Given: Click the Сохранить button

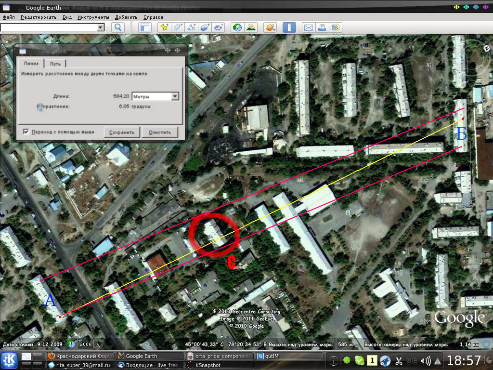Looking at the screenshot, I should pos(122,132).
